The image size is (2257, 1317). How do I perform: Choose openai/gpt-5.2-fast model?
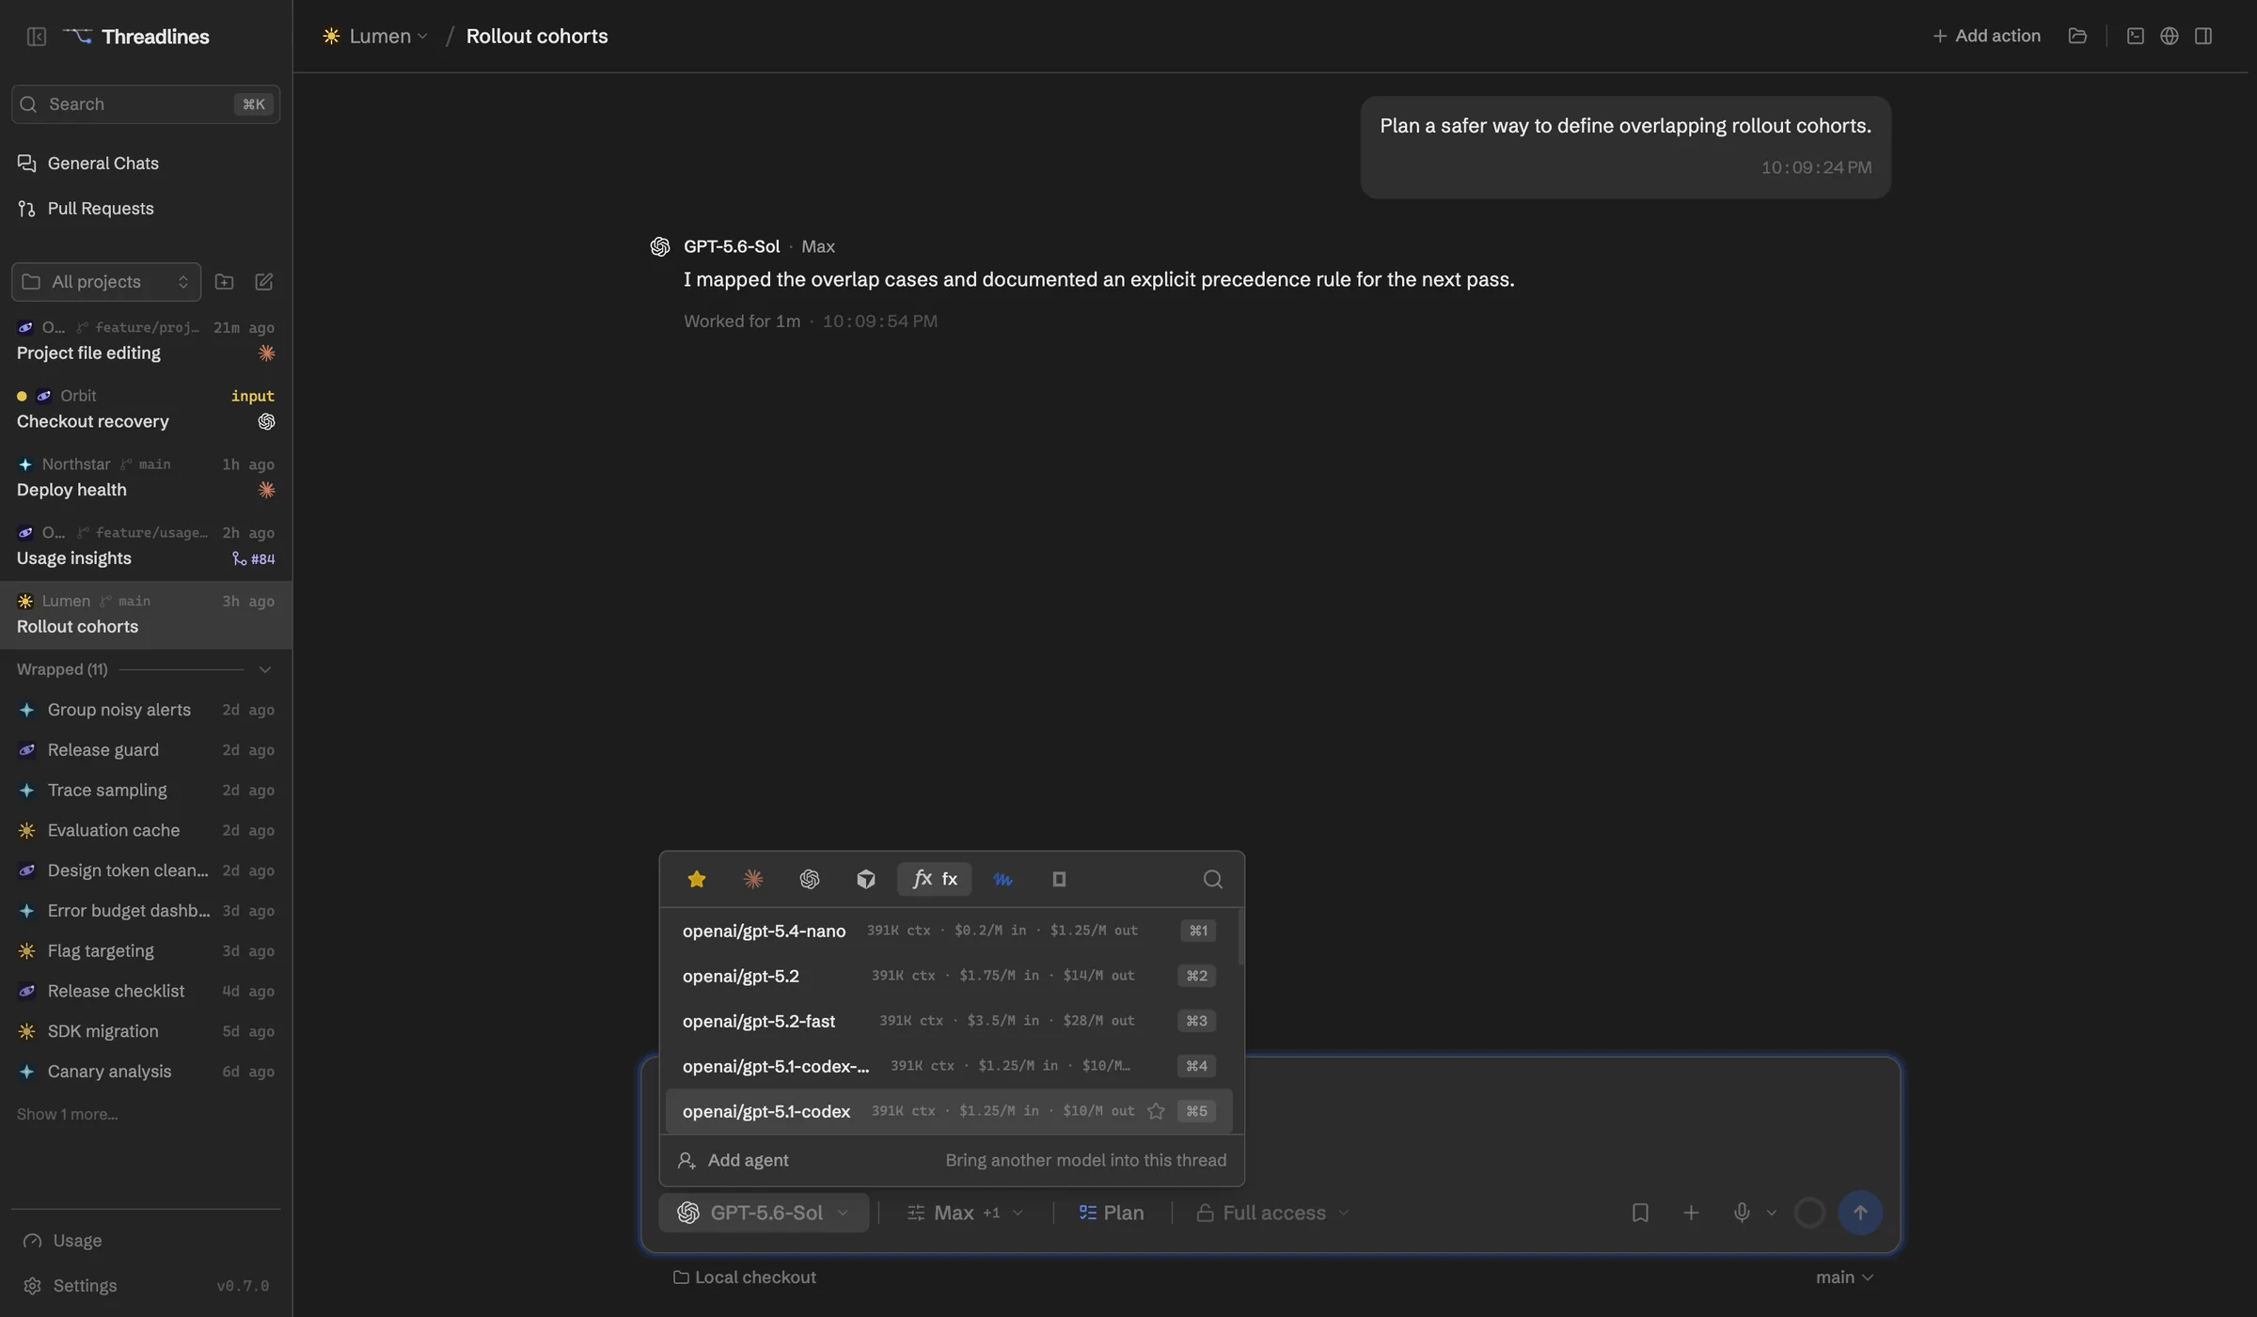click(x=949, y=1021)
